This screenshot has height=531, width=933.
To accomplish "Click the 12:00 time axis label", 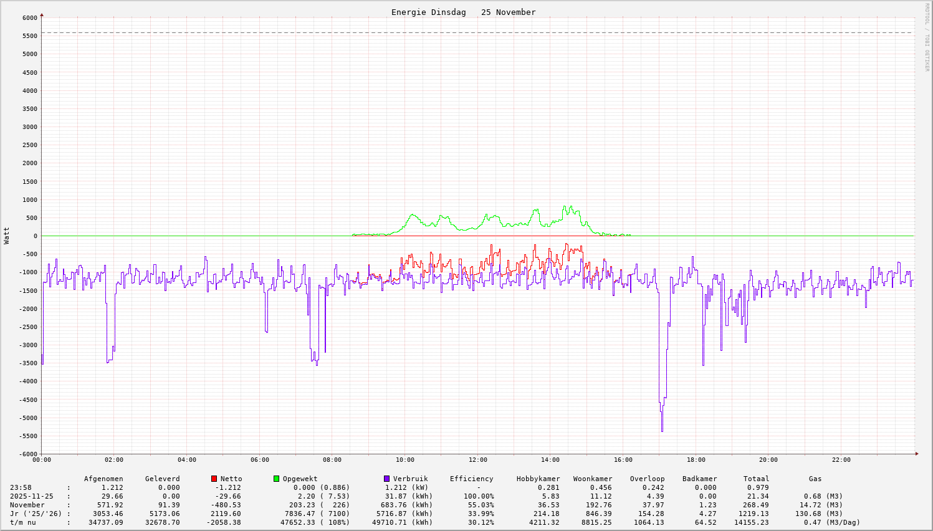I will point(477,460).
